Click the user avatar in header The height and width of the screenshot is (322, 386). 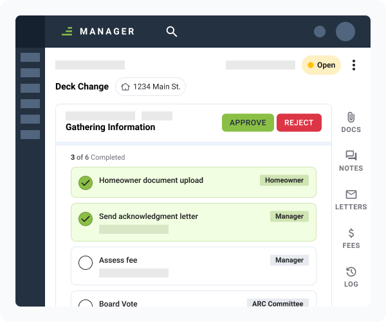tap(345, 32)
